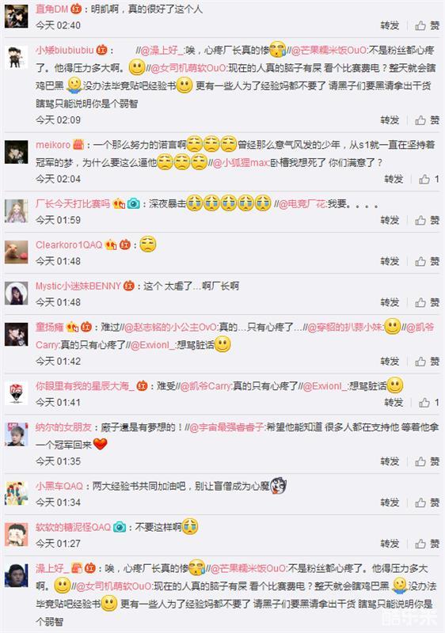The height and width of the screenshot is (633, 445).
Task: Open 直角DM's profile avatar
Action: (x=16, y=16)
